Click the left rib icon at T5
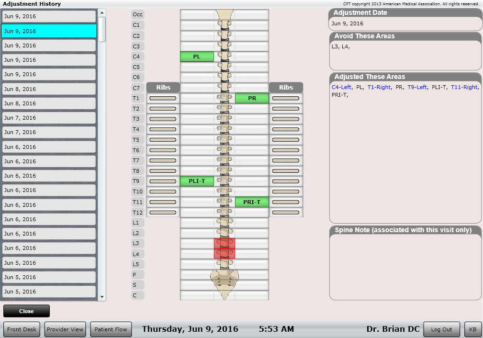Image resolution: width=483 pixels, height=338 pixels. [x=163, y=140]
